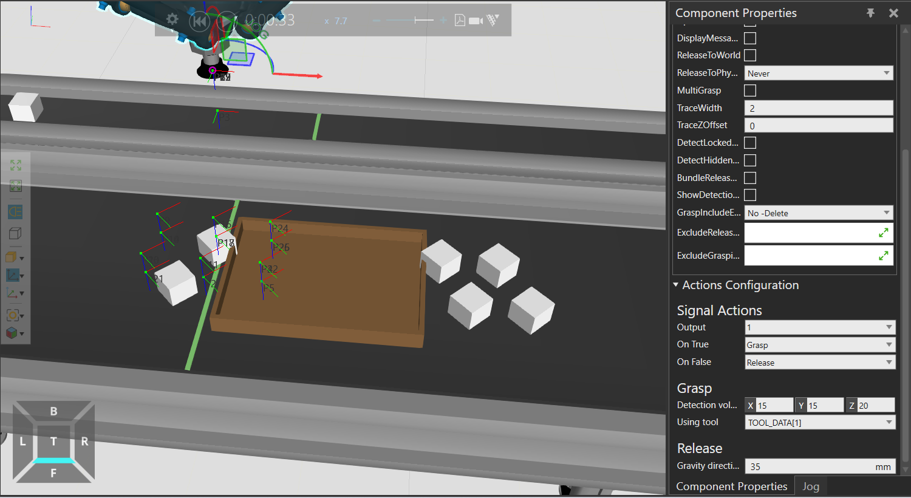The height and width of the screenshot is (498, 911).
Task: Switch to the Jog tab
Action: click(810, 486)
